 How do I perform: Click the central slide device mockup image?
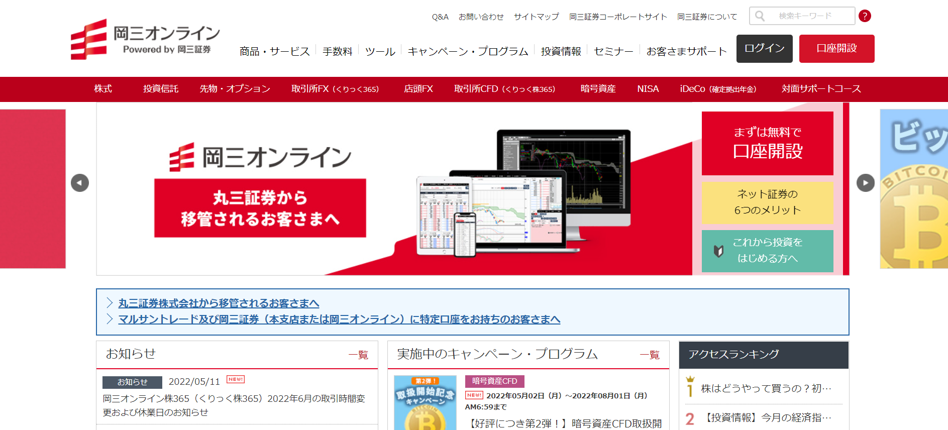[x=523, y=193]
